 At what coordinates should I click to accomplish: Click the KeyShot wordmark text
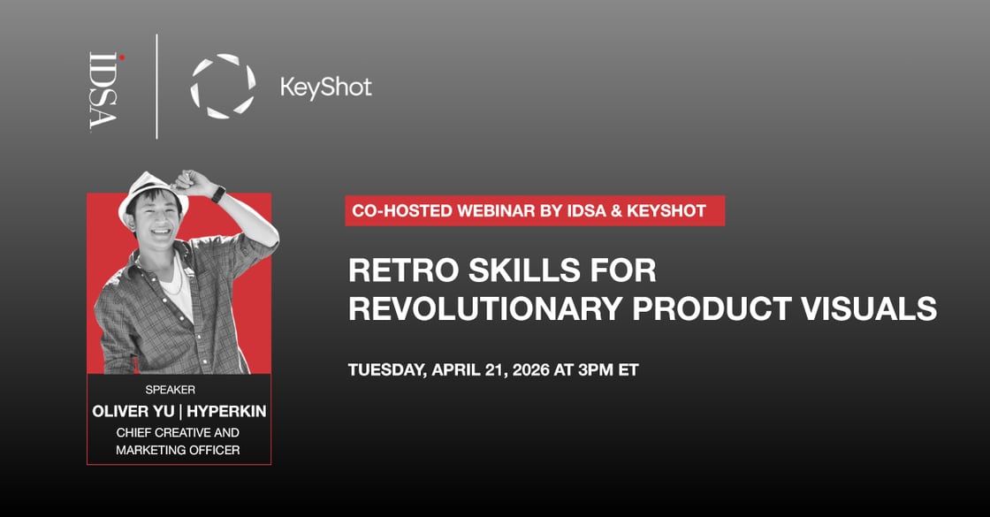point(326,87)
